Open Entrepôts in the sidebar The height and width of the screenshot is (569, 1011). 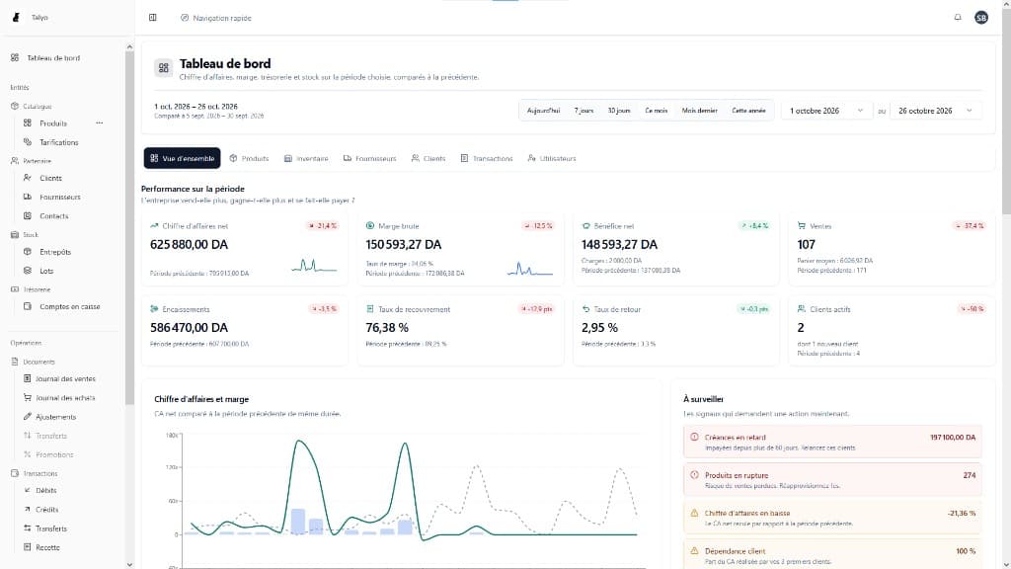click(55, 252)
